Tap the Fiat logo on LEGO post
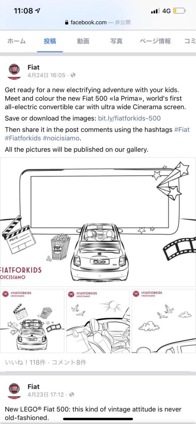The width and height of the screenshot is (196, 424). pyautogui.click(x=14, y=390)
